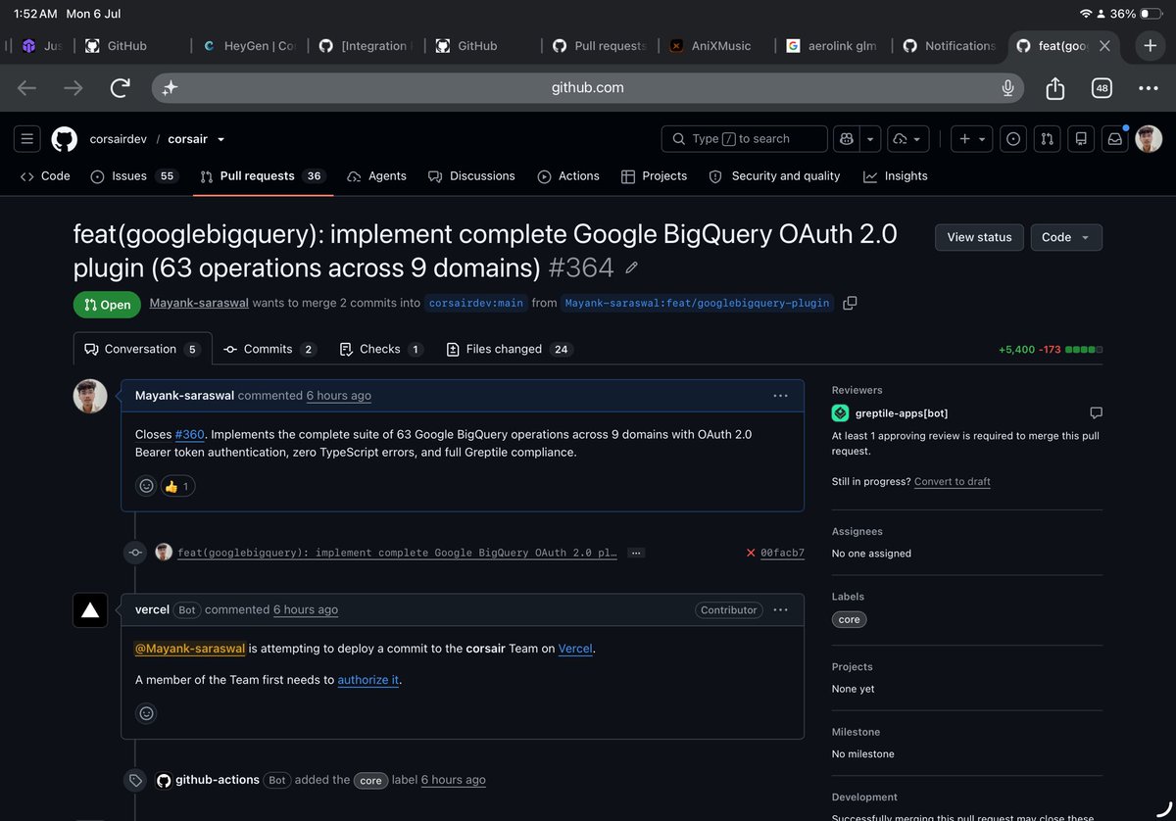Switch to the Commits tab of PR
Viewport: 1176px width, 821px height.
(269, 349)
